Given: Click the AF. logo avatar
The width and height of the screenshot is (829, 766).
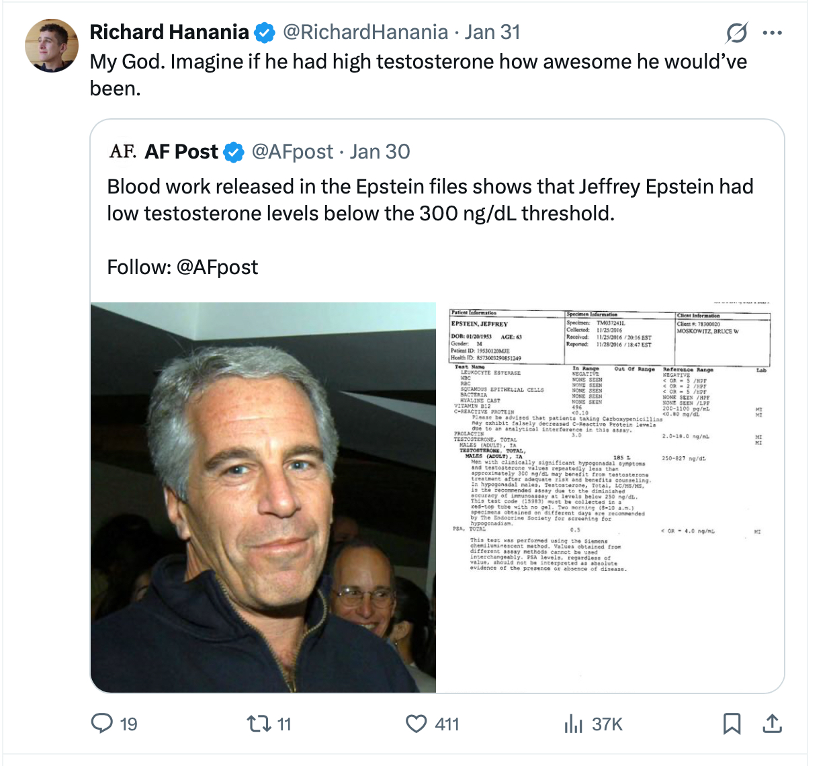Looking at the screenshot, I should coord(123,151).
